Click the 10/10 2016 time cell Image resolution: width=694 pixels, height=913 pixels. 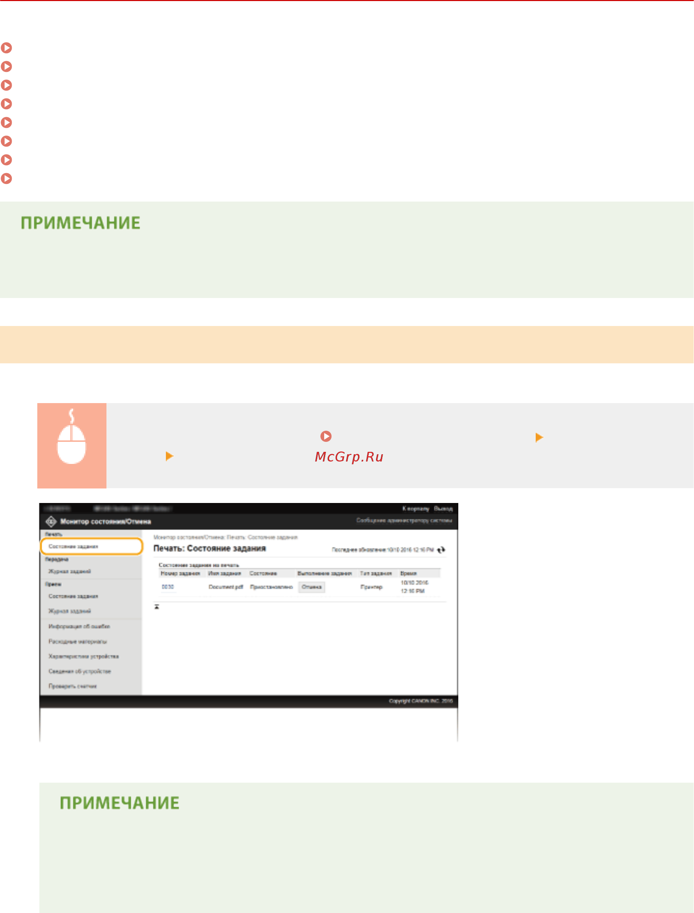pyautogui.click(x=415, y=587)
